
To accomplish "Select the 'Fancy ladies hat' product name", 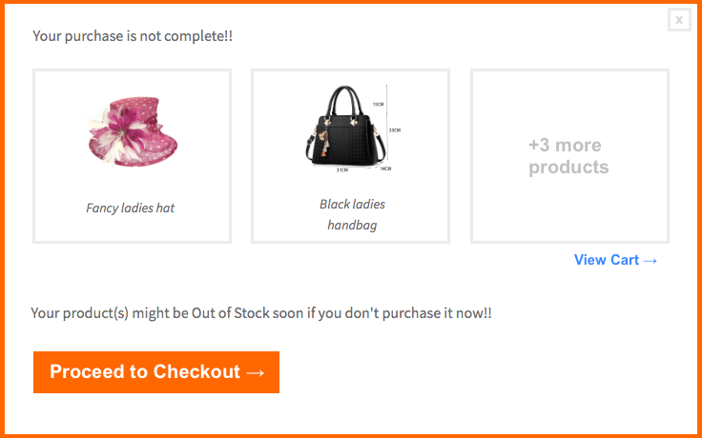I will [131, 208].
